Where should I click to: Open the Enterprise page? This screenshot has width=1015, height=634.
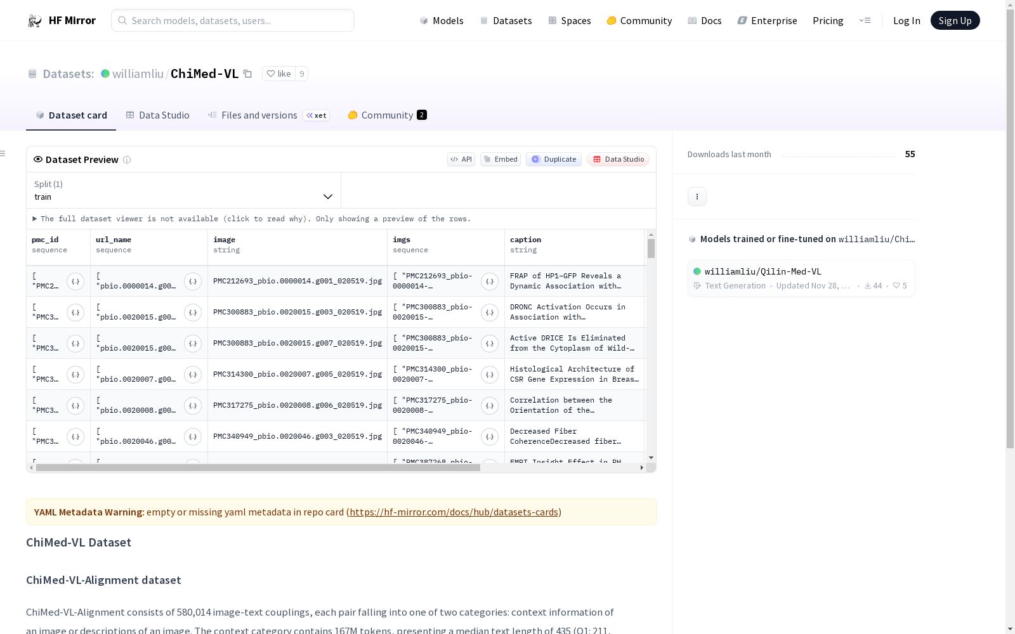[768, 21]
